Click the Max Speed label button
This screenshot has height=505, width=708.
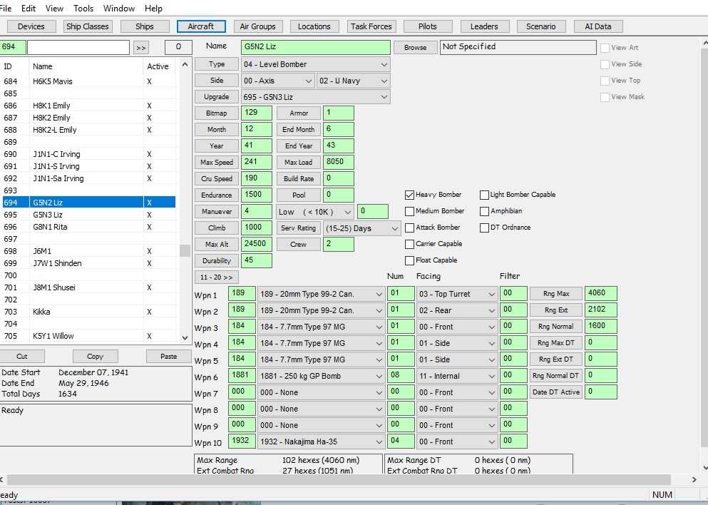pos(217,162)
